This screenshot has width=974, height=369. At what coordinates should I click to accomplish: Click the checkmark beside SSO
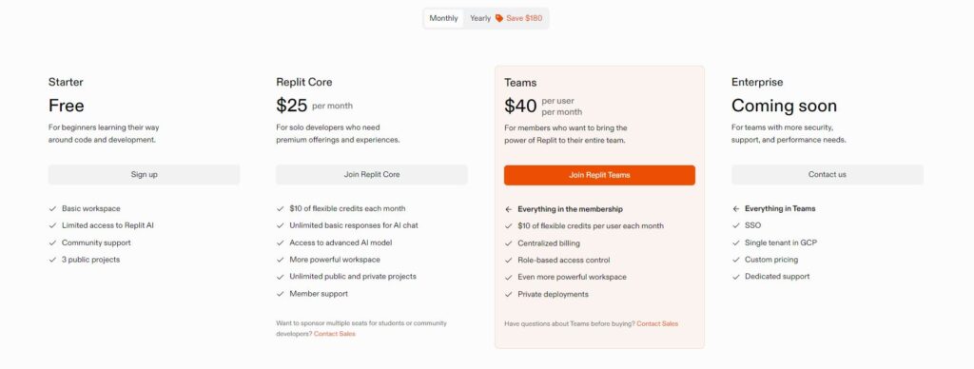[x=736, y=225]
